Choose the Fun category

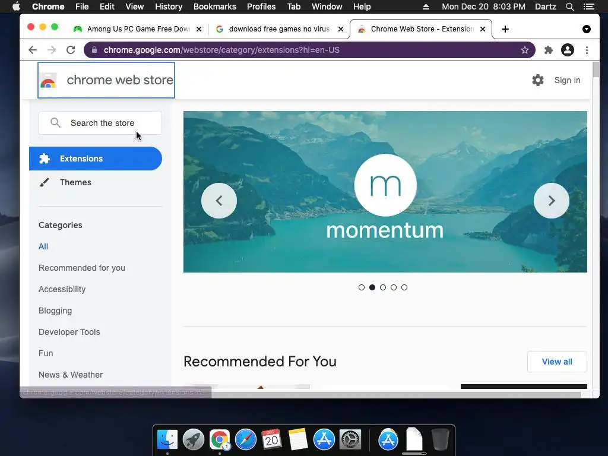pyautogui.click(x=46, y=353)
